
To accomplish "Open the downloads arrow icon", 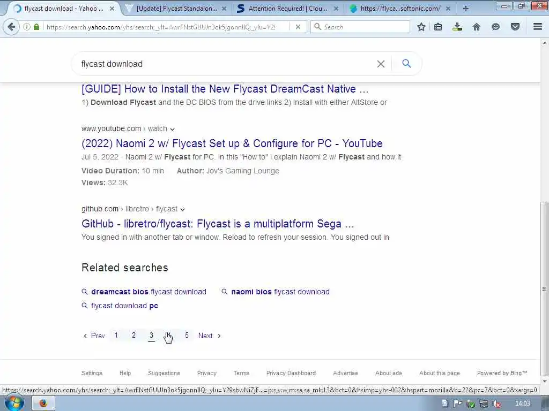I will [x=457, y=27].
